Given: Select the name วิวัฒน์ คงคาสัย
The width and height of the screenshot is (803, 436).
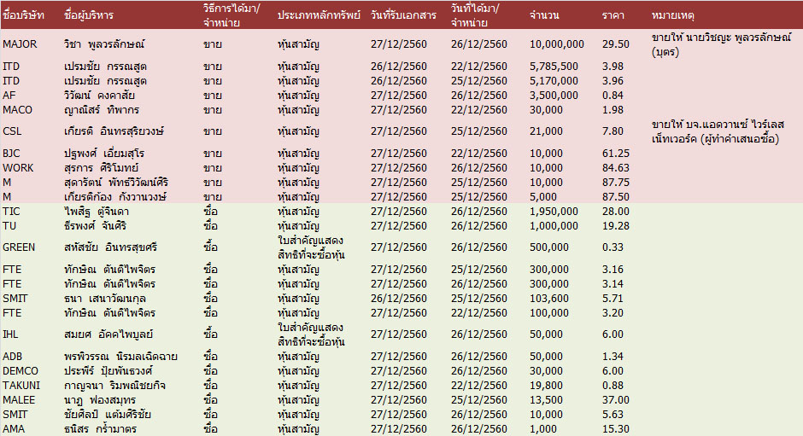Looking at the screenshot, I should pos(99,96).
